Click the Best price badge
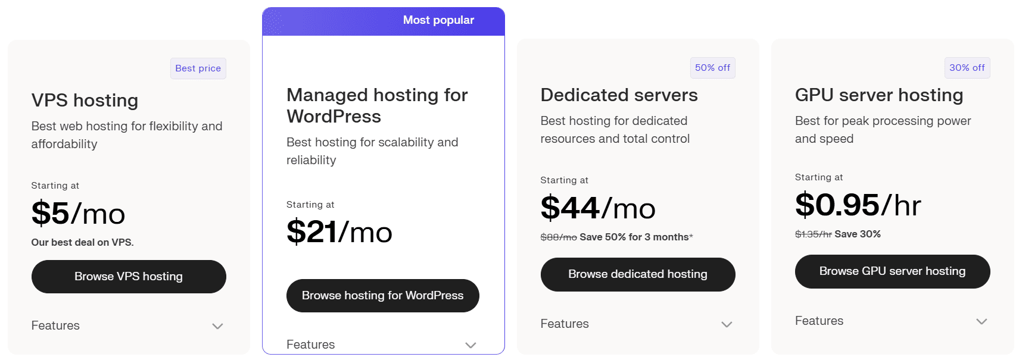Viewport: 1019px width, 357px height. click(x=198, y=68)
